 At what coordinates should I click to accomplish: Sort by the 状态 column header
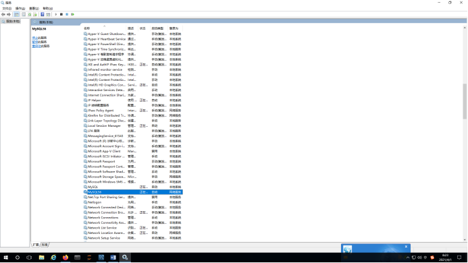[x=145, y=28]
